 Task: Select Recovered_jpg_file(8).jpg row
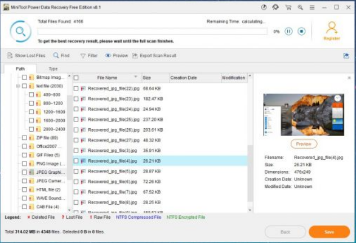coord(160,202)
